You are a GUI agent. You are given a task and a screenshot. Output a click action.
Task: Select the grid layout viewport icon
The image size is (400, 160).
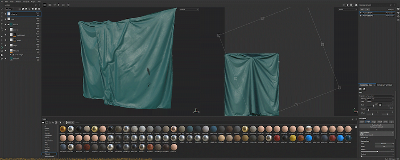(50, 5)
